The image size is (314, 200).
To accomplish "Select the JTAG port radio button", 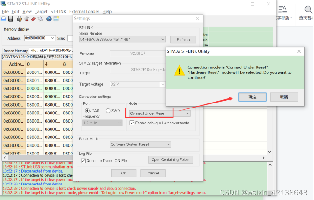I will 88,111.
